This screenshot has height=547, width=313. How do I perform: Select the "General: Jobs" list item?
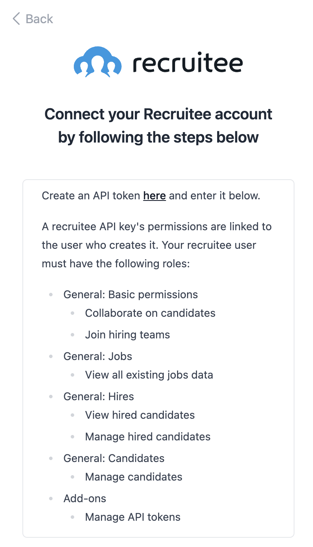click(98, 356)
